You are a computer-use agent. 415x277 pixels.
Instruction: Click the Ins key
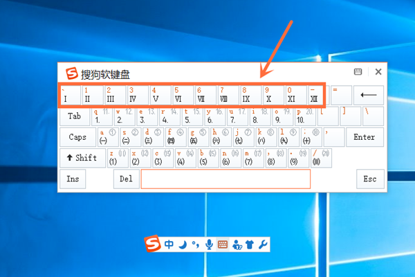(x=73, y=179)
